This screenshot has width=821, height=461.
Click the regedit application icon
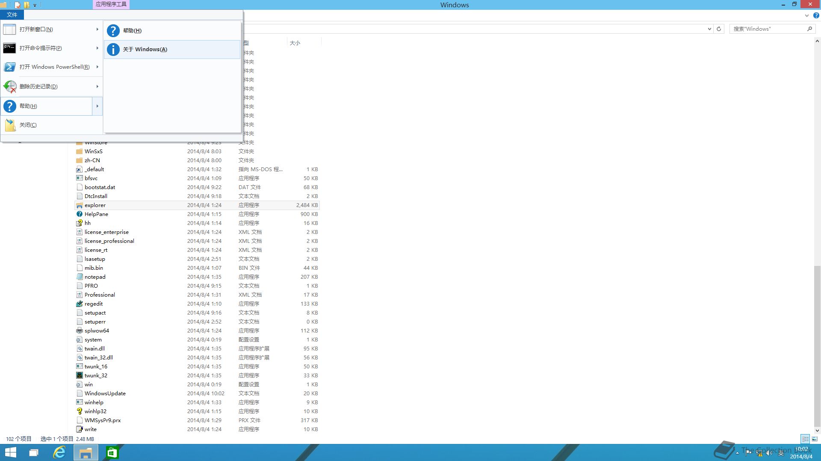click(79, 304)
